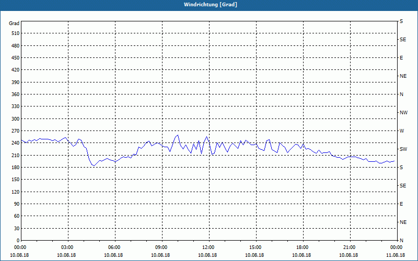Click the 03:00 time label
The height and width of the screenshot is (261, 418).
pyautogui.click(x=66, y=247)
